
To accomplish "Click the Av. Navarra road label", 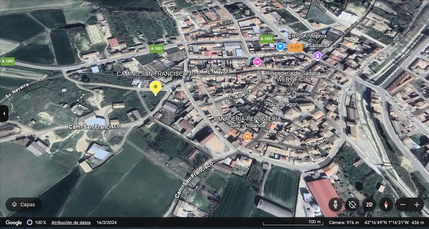I will click(x=17, y=91).
